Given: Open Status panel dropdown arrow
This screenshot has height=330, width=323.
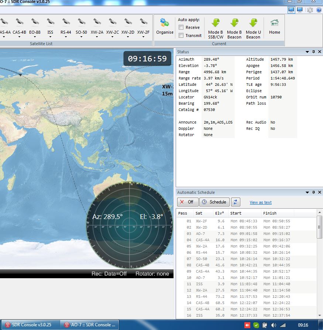Looking at the screenshot, I should [x=307, y=52].
